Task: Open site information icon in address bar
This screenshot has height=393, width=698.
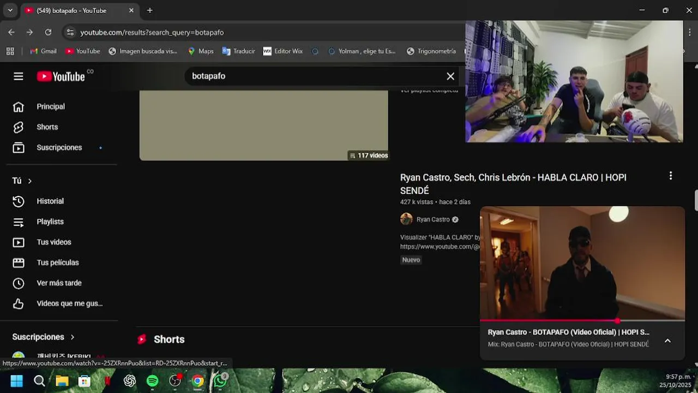Action: [70, 32]
